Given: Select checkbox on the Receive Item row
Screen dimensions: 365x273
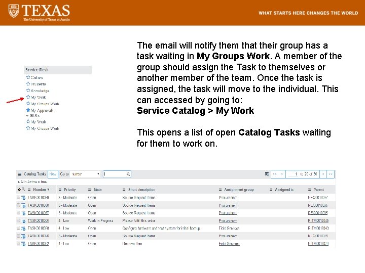Looking at the screenshot, I should (18, 244).
